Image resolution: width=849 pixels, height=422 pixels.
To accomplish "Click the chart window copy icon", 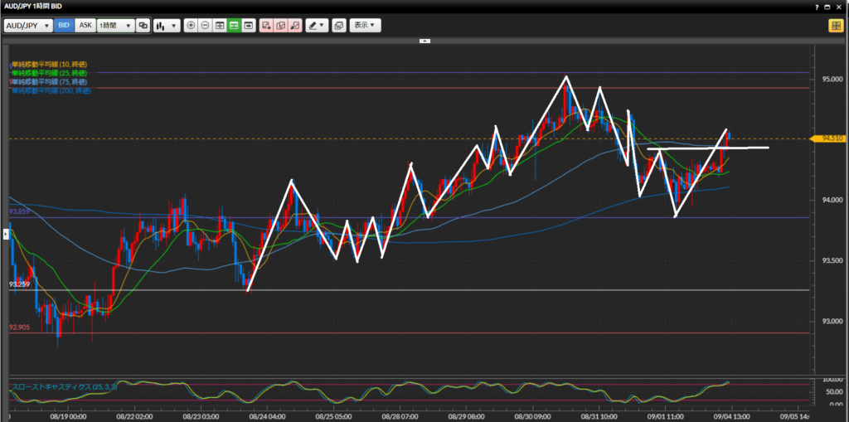I will click(338, 26).
